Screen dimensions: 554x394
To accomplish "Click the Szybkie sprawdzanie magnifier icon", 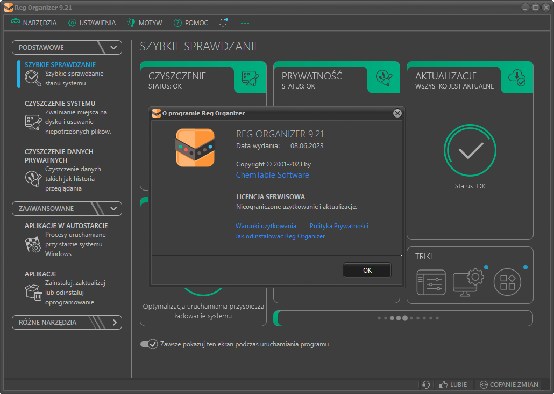I will pyautogui.click(x=33, y=78).
